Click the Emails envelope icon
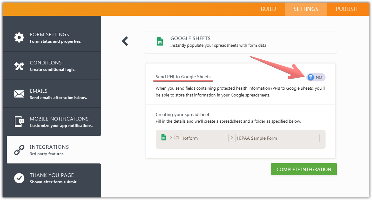This screenshot has width=372, height=200. pos(19,94)
